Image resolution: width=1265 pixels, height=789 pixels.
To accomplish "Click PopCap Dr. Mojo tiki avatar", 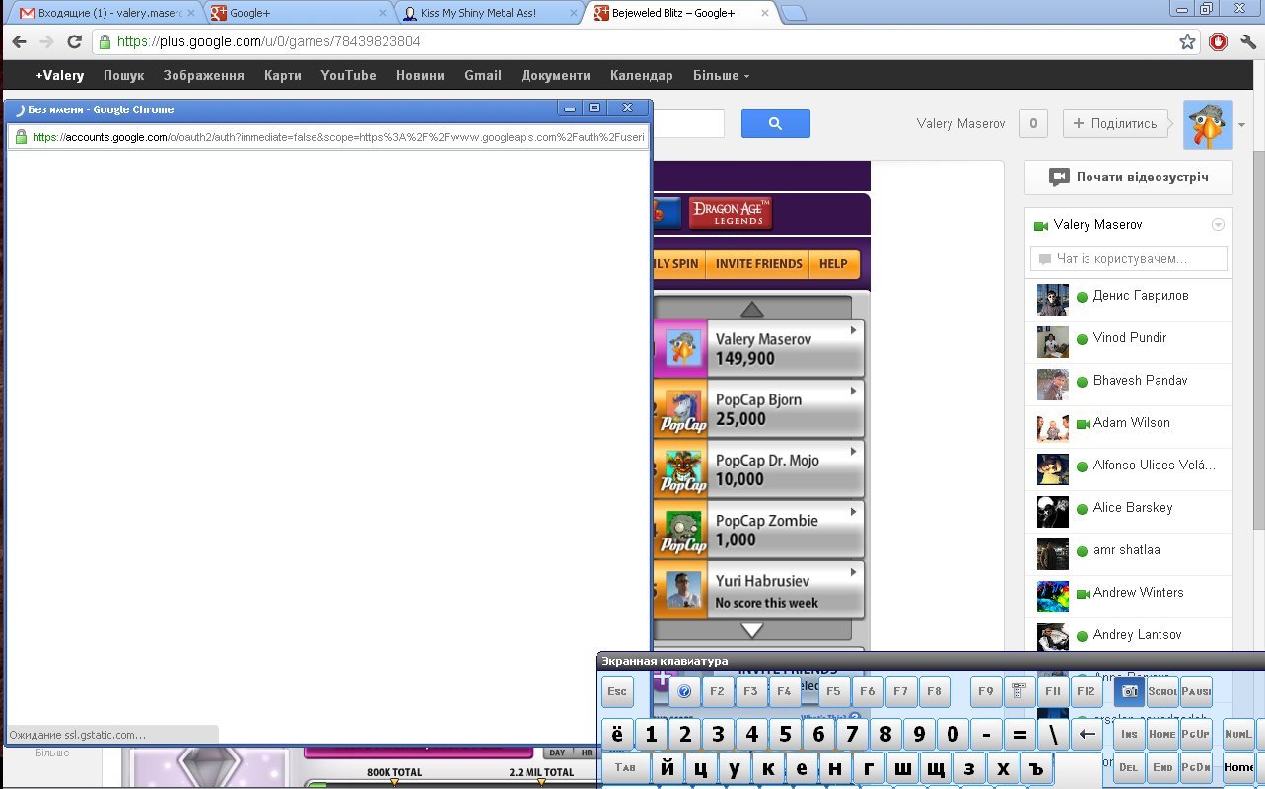I will 682,469.
